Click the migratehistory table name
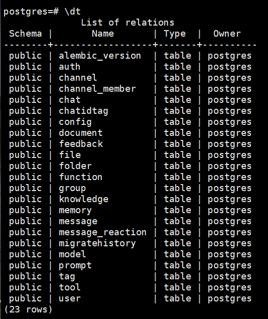The image size is (268, 319). [x=97, y=244]
